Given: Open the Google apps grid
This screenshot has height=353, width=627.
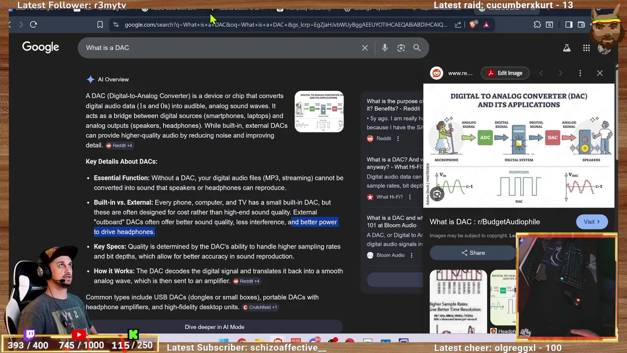Looking at the screenshot, I should (586, 48).
